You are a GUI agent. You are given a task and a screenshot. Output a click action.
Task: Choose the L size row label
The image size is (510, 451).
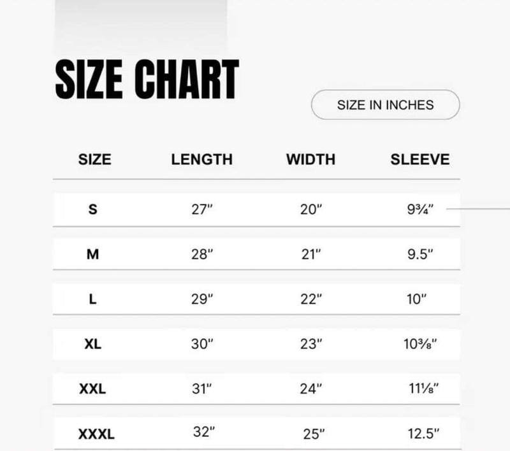(92, 299)
